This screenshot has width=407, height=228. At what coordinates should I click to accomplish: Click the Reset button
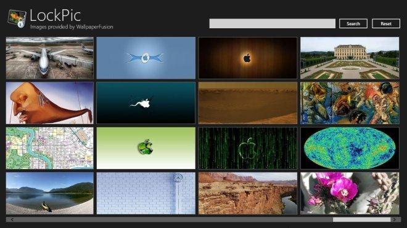coord(386,23)
